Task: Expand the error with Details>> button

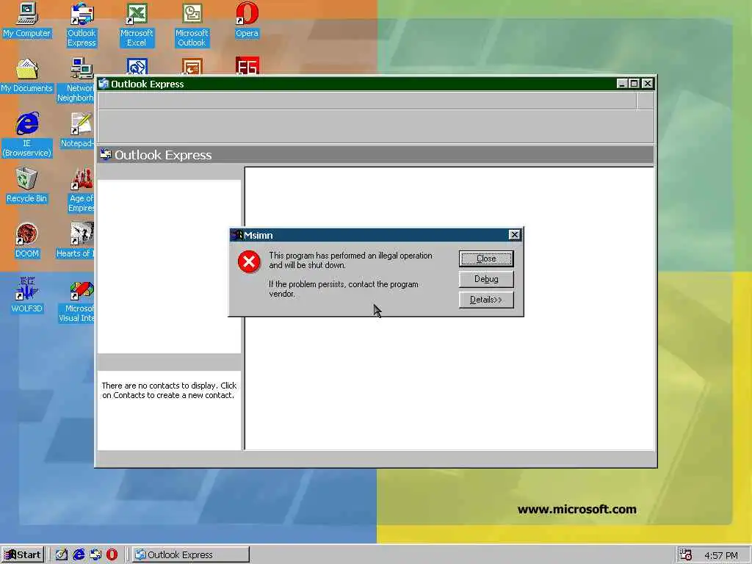Action: click(486, 300)
